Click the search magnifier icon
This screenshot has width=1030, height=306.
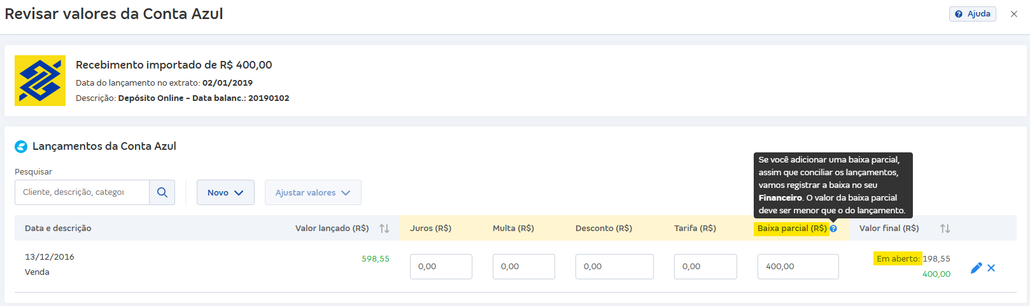pos(162,192)
